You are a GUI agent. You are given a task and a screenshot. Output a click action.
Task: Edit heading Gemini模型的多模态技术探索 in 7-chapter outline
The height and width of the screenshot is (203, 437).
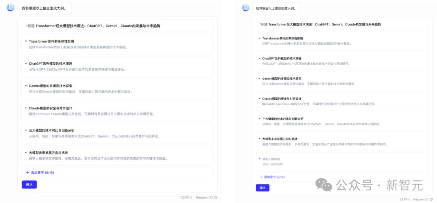click(x=282, y=78)
